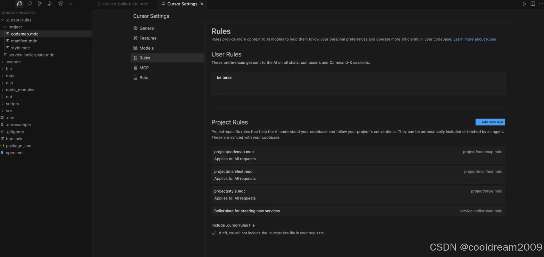Open Features settings section

167,38
